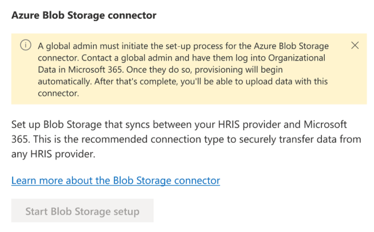Hide the admin set-up alert with its X

click(355, 46)
